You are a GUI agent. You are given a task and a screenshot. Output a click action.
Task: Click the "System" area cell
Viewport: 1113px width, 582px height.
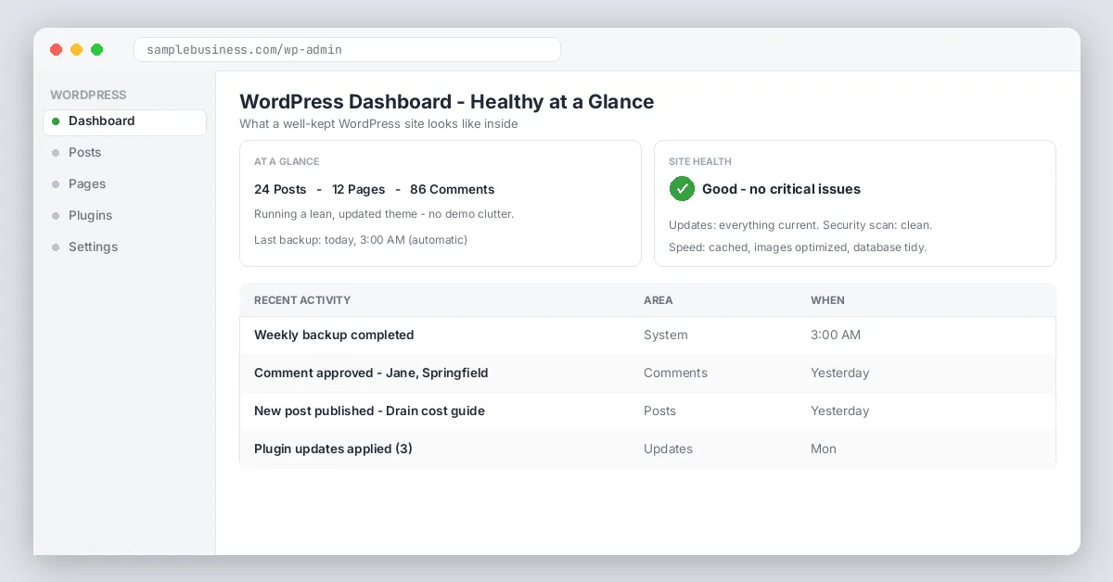[x=666, y=335]
